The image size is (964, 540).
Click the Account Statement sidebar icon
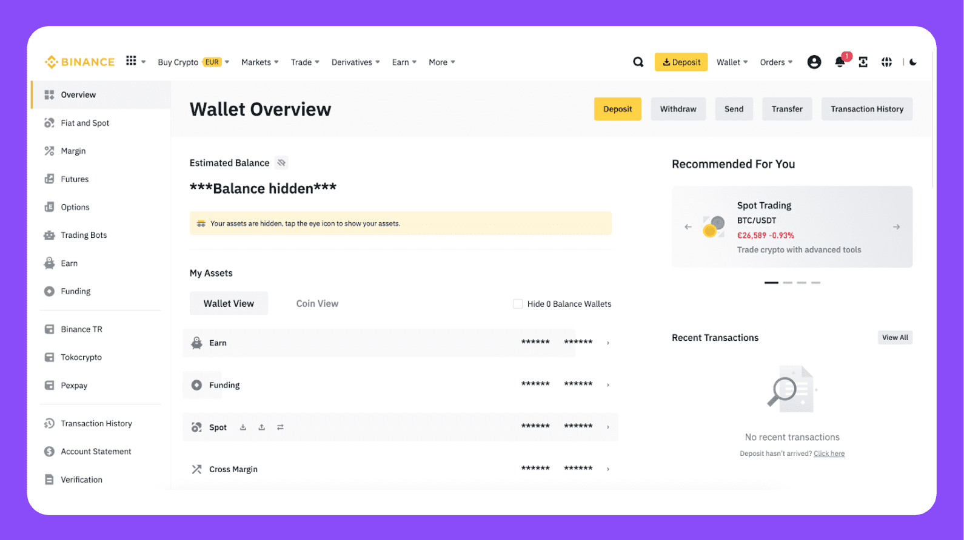49,452
